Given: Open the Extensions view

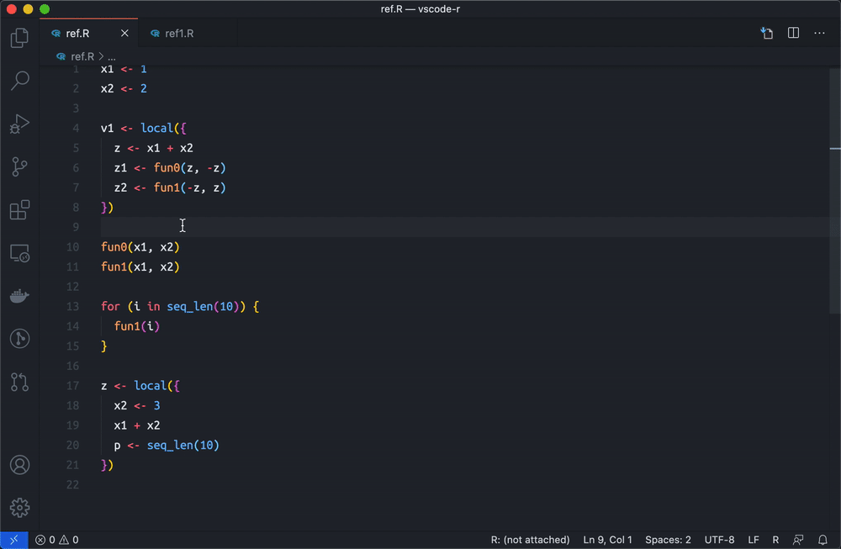Looking at the screenshot, I should [x=19, y=209].
